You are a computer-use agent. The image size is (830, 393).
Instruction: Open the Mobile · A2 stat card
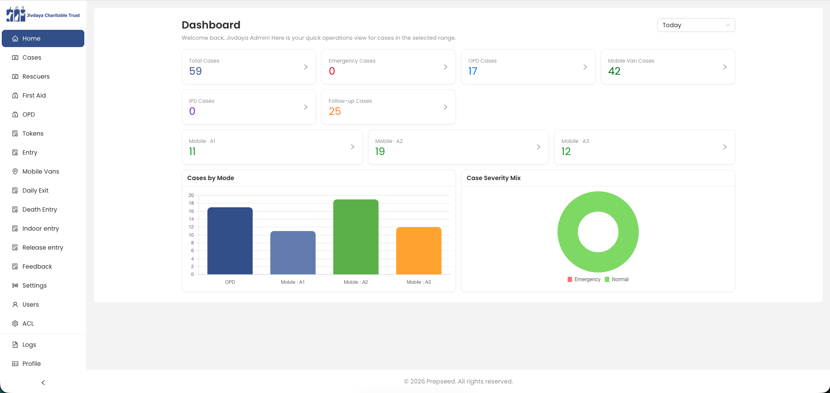click(x=458, y=147)
